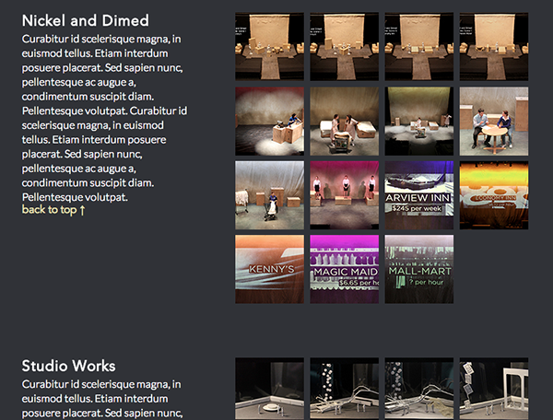Select Studio Works model with hanging cards and frame
The image size is (553, 420).
point(493,389)
